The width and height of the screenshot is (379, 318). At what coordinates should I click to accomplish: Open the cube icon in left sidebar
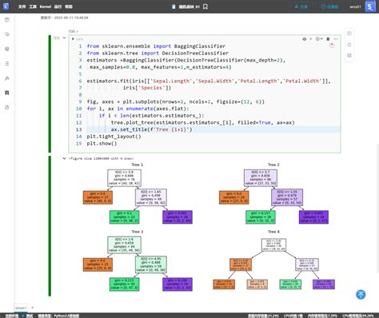(7, 20)
